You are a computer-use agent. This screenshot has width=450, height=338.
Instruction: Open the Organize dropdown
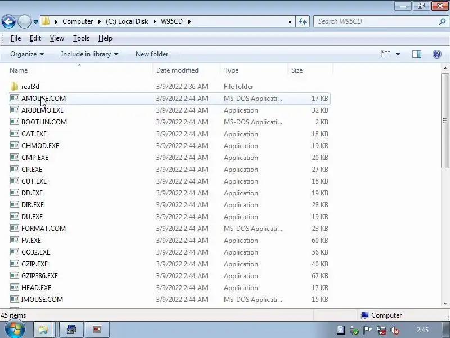[x=27, y=54]
